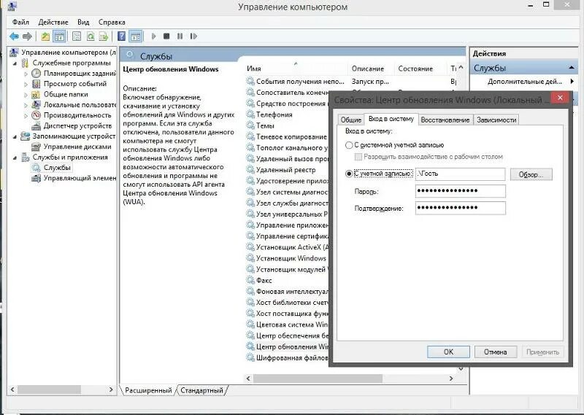
Task: Switch to the Зависимости tab
Action: click(x=496, y=120)
